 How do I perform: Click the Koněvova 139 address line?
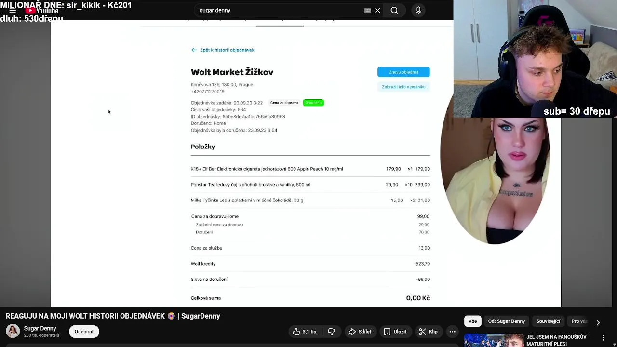pyautogui.click(x=222, y=84)
